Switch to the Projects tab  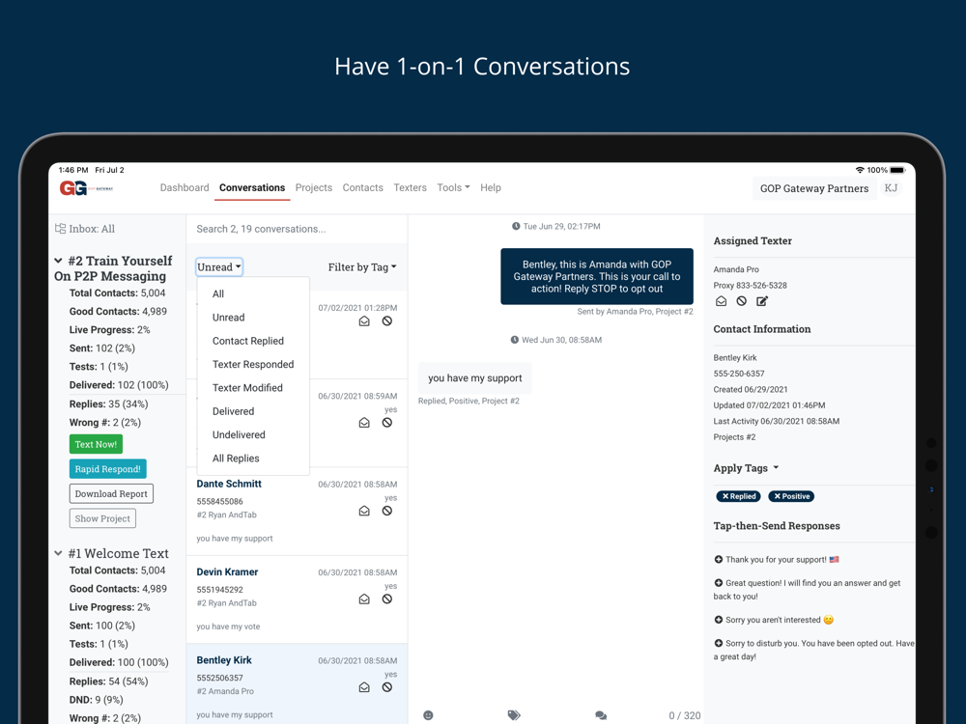pos(314,188)
